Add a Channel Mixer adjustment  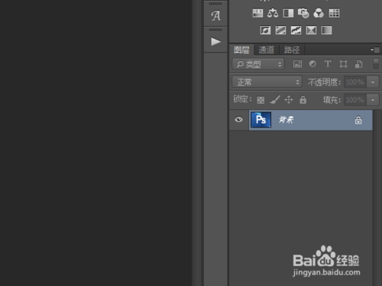[319, 13]
